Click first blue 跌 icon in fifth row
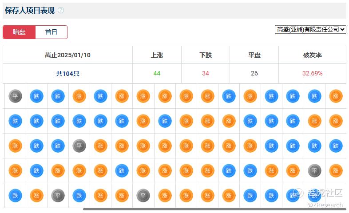Viewport: 349px width, 213px height. coord(16,195)
